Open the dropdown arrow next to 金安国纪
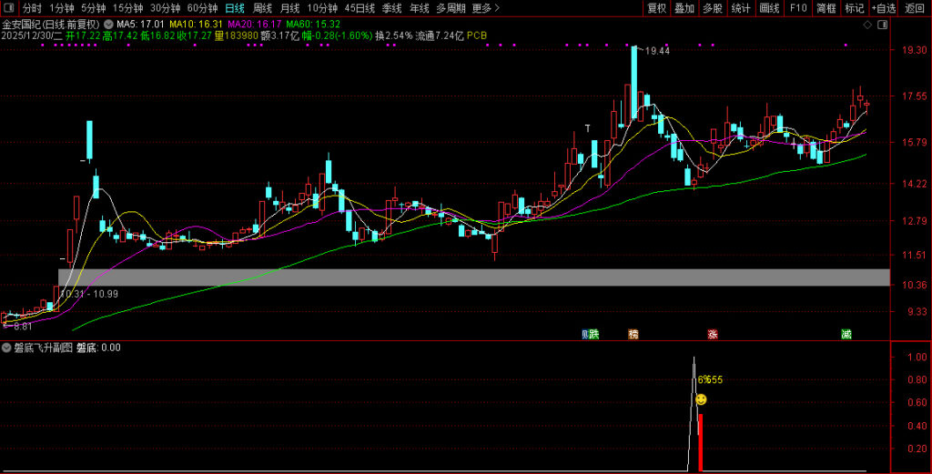This screenshot has width=932, height=474. [109, 24]
